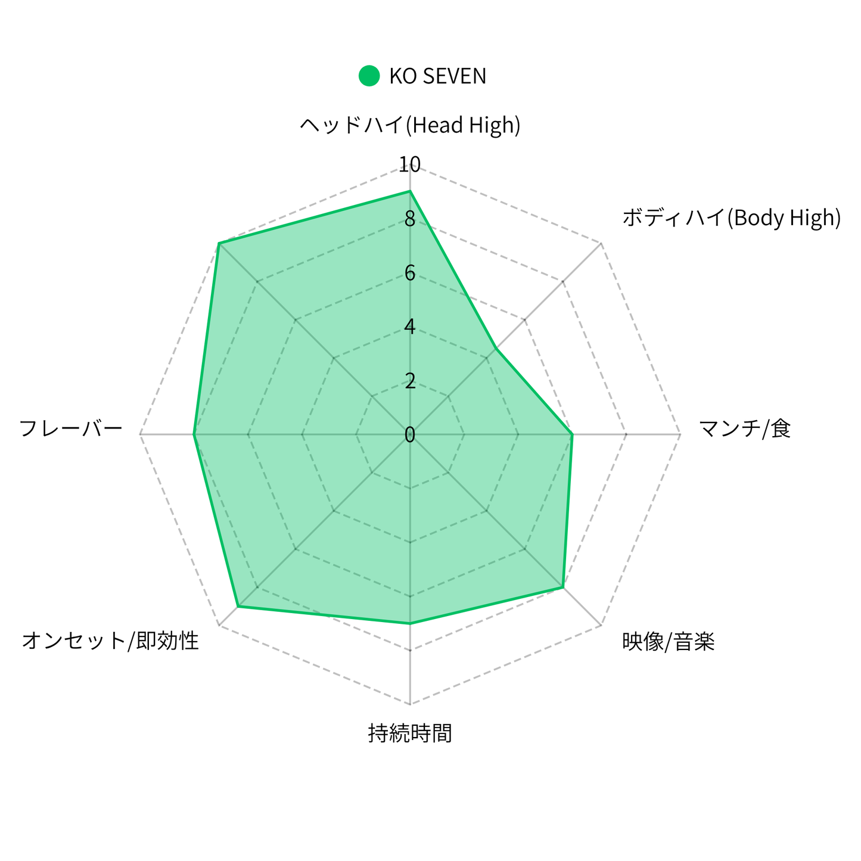Select the 持続時間 axis label
Screen dimensions: 861x861
(x=410, y=733)
